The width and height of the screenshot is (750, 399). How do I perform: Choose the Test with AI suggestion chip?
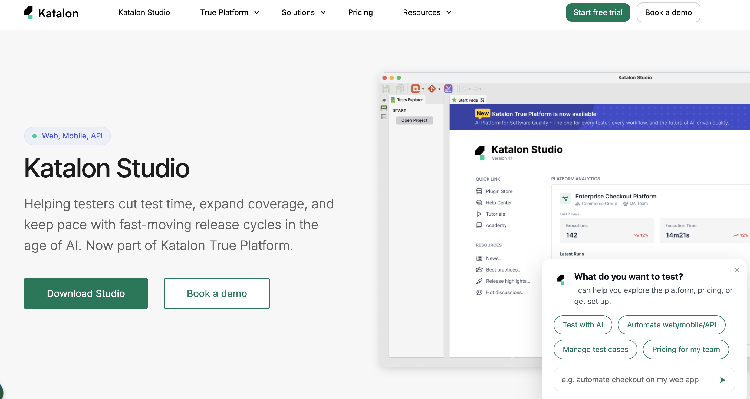tap(583, 325)
